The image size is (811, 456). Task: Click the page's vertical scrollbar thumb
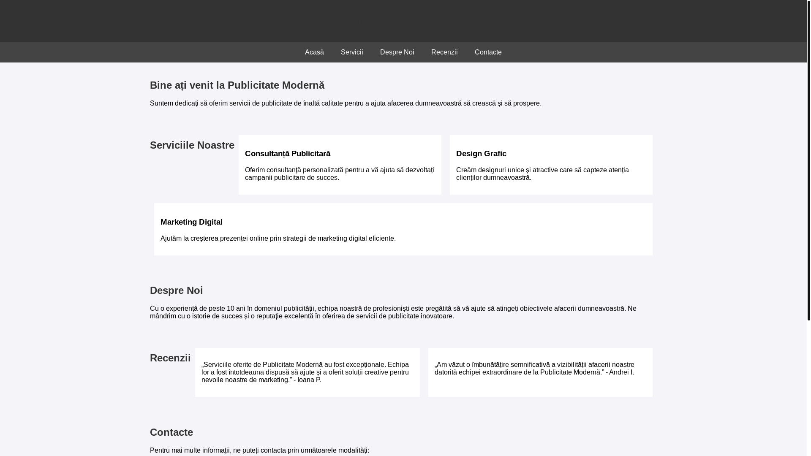[x=808, y=160]
